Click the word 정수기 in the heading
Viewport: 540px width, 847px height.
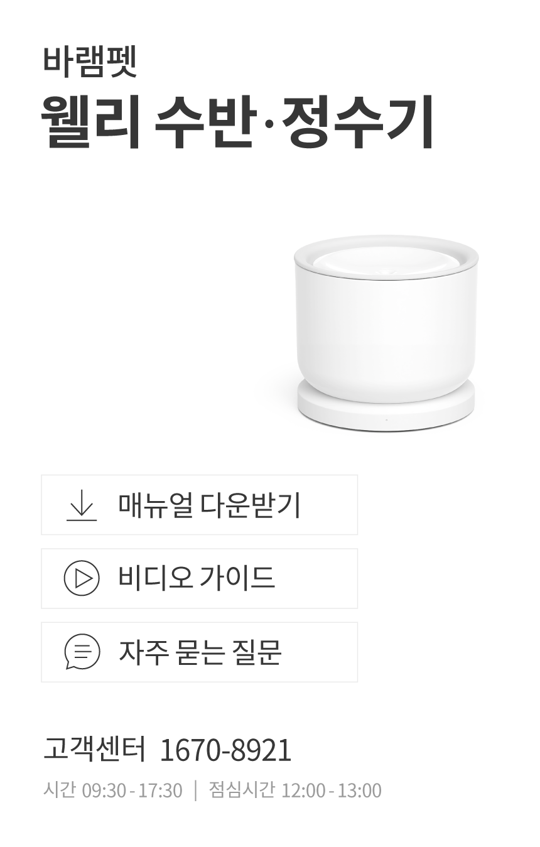pyautogui.click(x=357, y=122)
